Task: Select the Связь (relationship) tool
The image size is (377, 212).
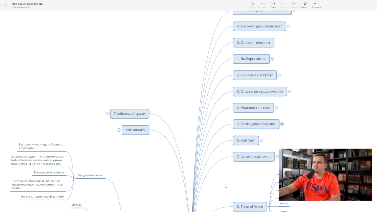Action: [273, 5]
